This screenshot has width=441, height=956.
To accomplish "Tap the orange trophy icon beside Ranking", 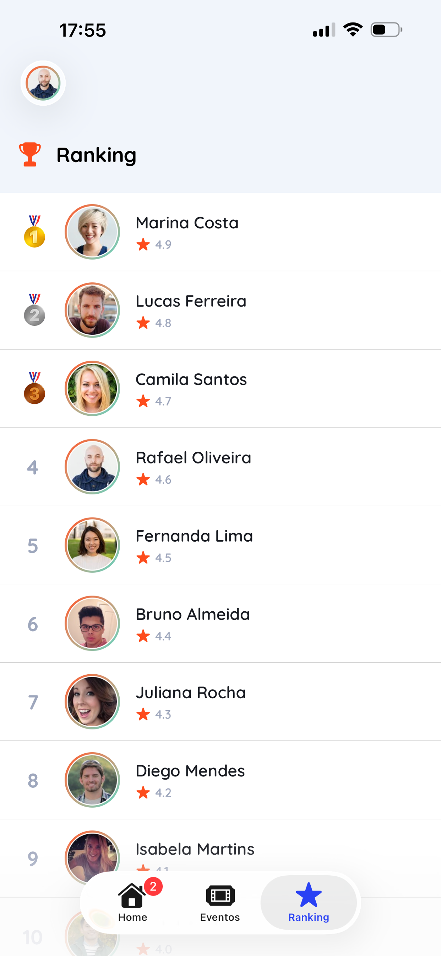I will click(29, 154).
